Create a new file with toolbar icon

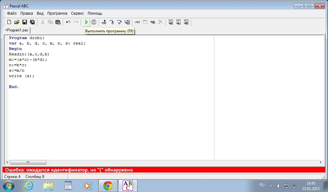coord(9,22)
